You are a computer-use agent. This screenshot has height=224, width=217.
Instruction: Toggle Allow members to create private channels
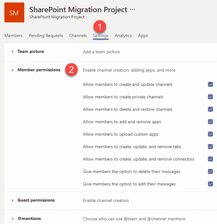tap(210, 97)
